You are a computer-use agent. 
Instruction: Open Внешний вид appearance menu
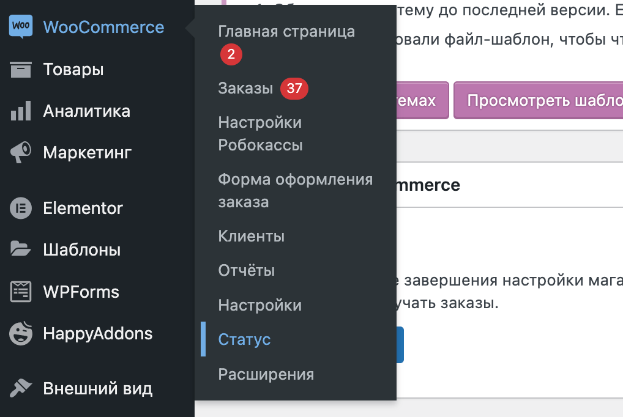point(97,388)
